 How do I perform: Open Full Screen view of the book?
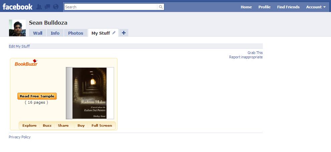point(102,125)
